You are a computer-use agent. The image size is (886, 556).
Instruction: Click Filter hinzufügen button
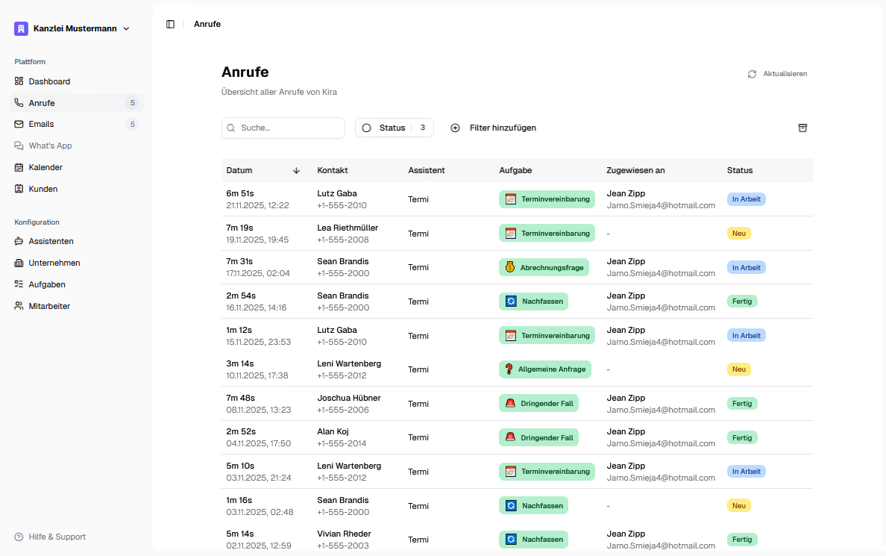point(493,128)
